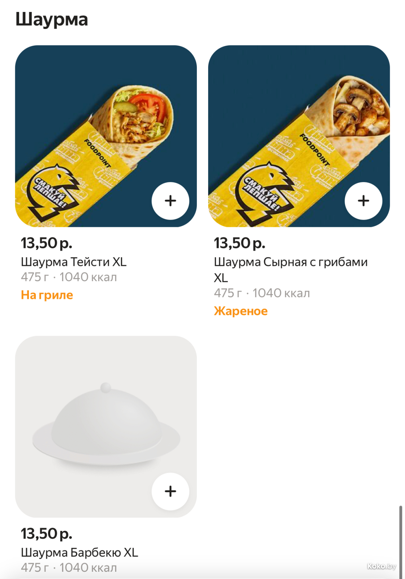Click 475 г · 1040 ккал under Сырная с грибами
Viewport: 405px width, 579px height.
click(262, 293)
